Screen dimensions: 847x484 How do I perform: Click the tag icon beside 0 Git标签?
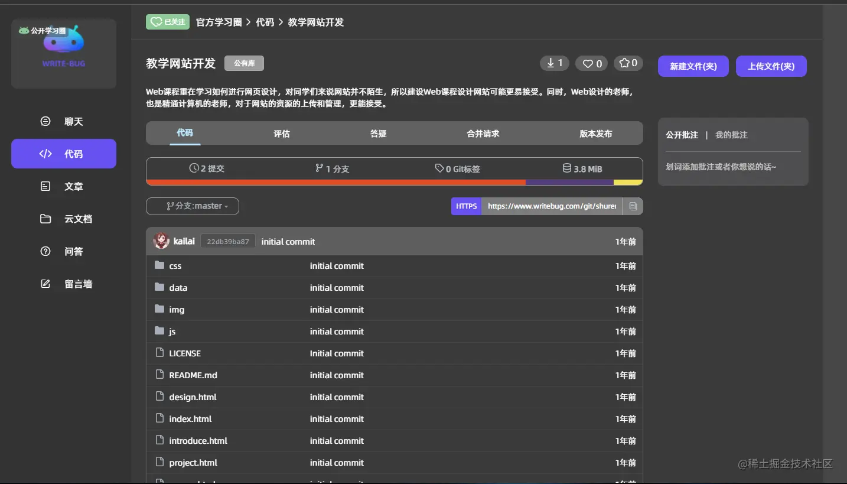tap(439, 168)
